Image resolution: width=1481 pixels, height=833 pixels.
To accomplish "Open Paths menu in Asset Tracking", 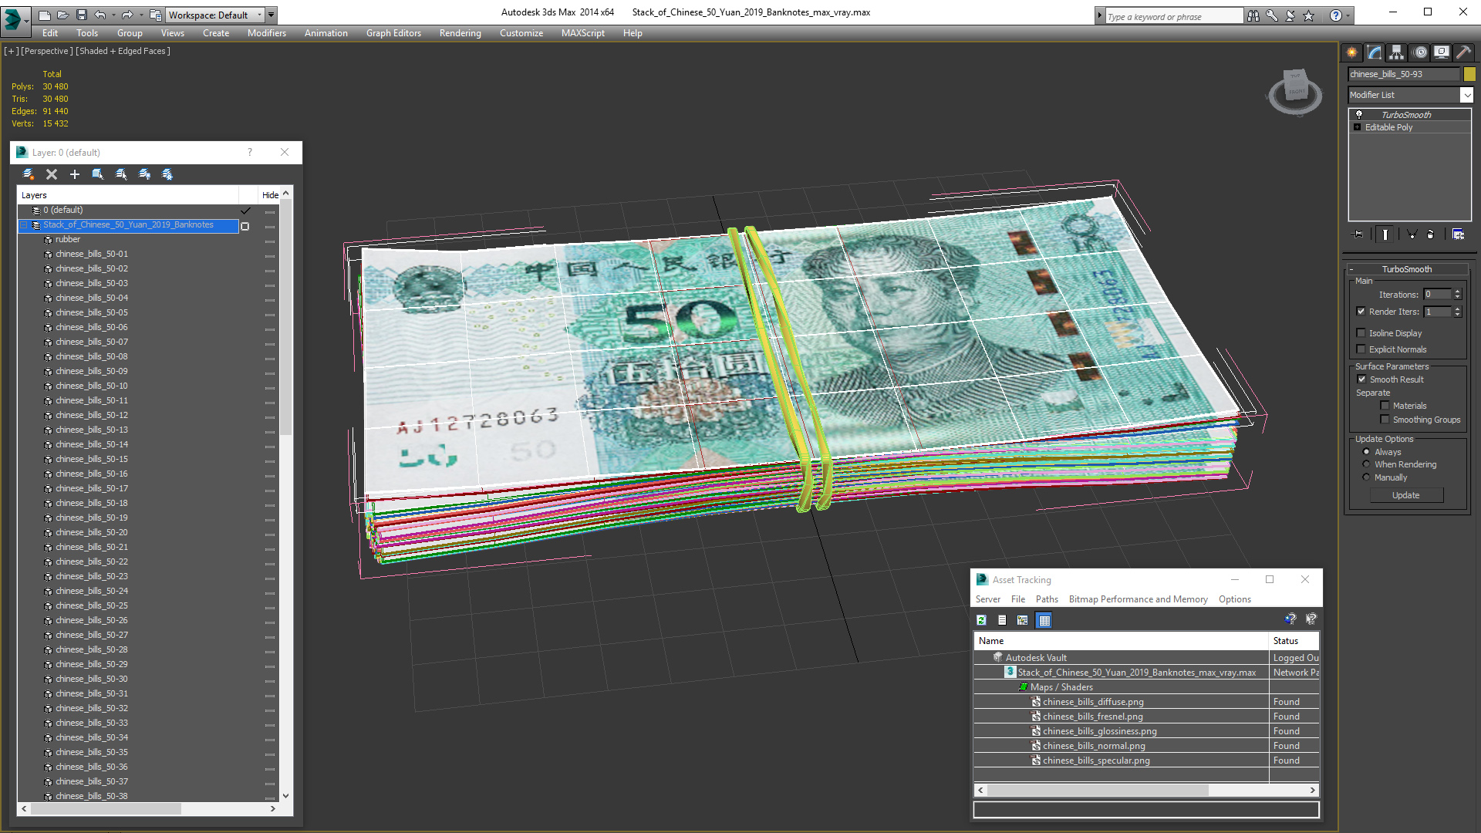I will pyautogui.click(x=1047, y=599).
